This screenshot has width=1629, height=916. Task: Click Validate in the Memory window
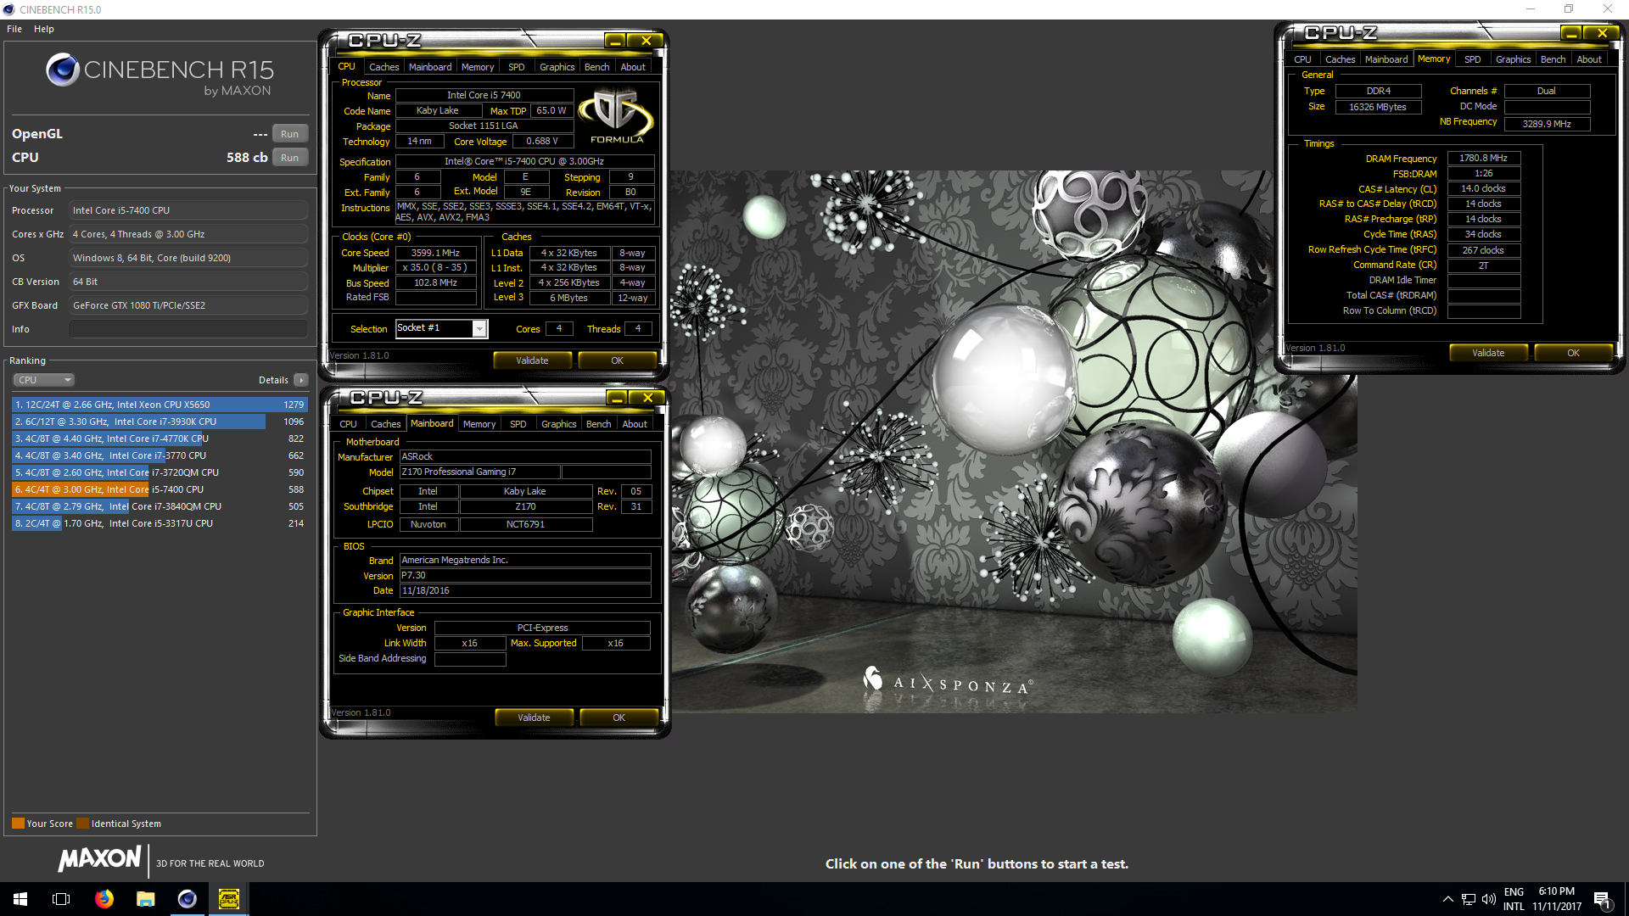click(x=1488, y=353)
